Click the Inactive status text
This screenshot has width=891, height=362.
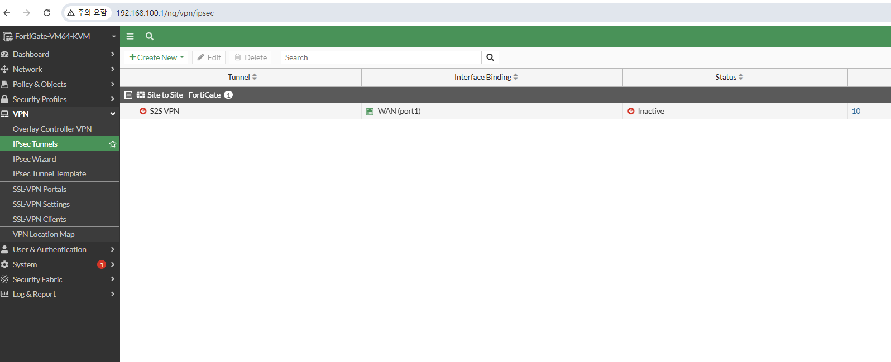[651, 111]
